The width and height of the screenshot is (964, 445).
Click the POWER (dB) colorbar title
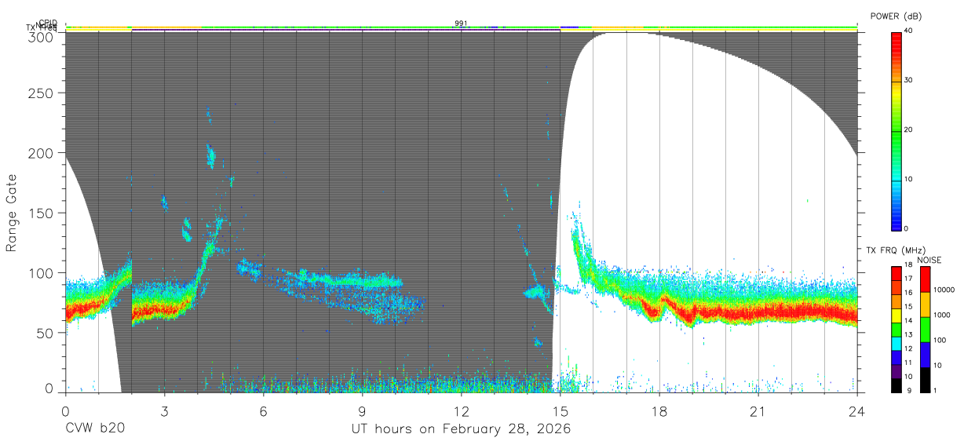point(897,16)
